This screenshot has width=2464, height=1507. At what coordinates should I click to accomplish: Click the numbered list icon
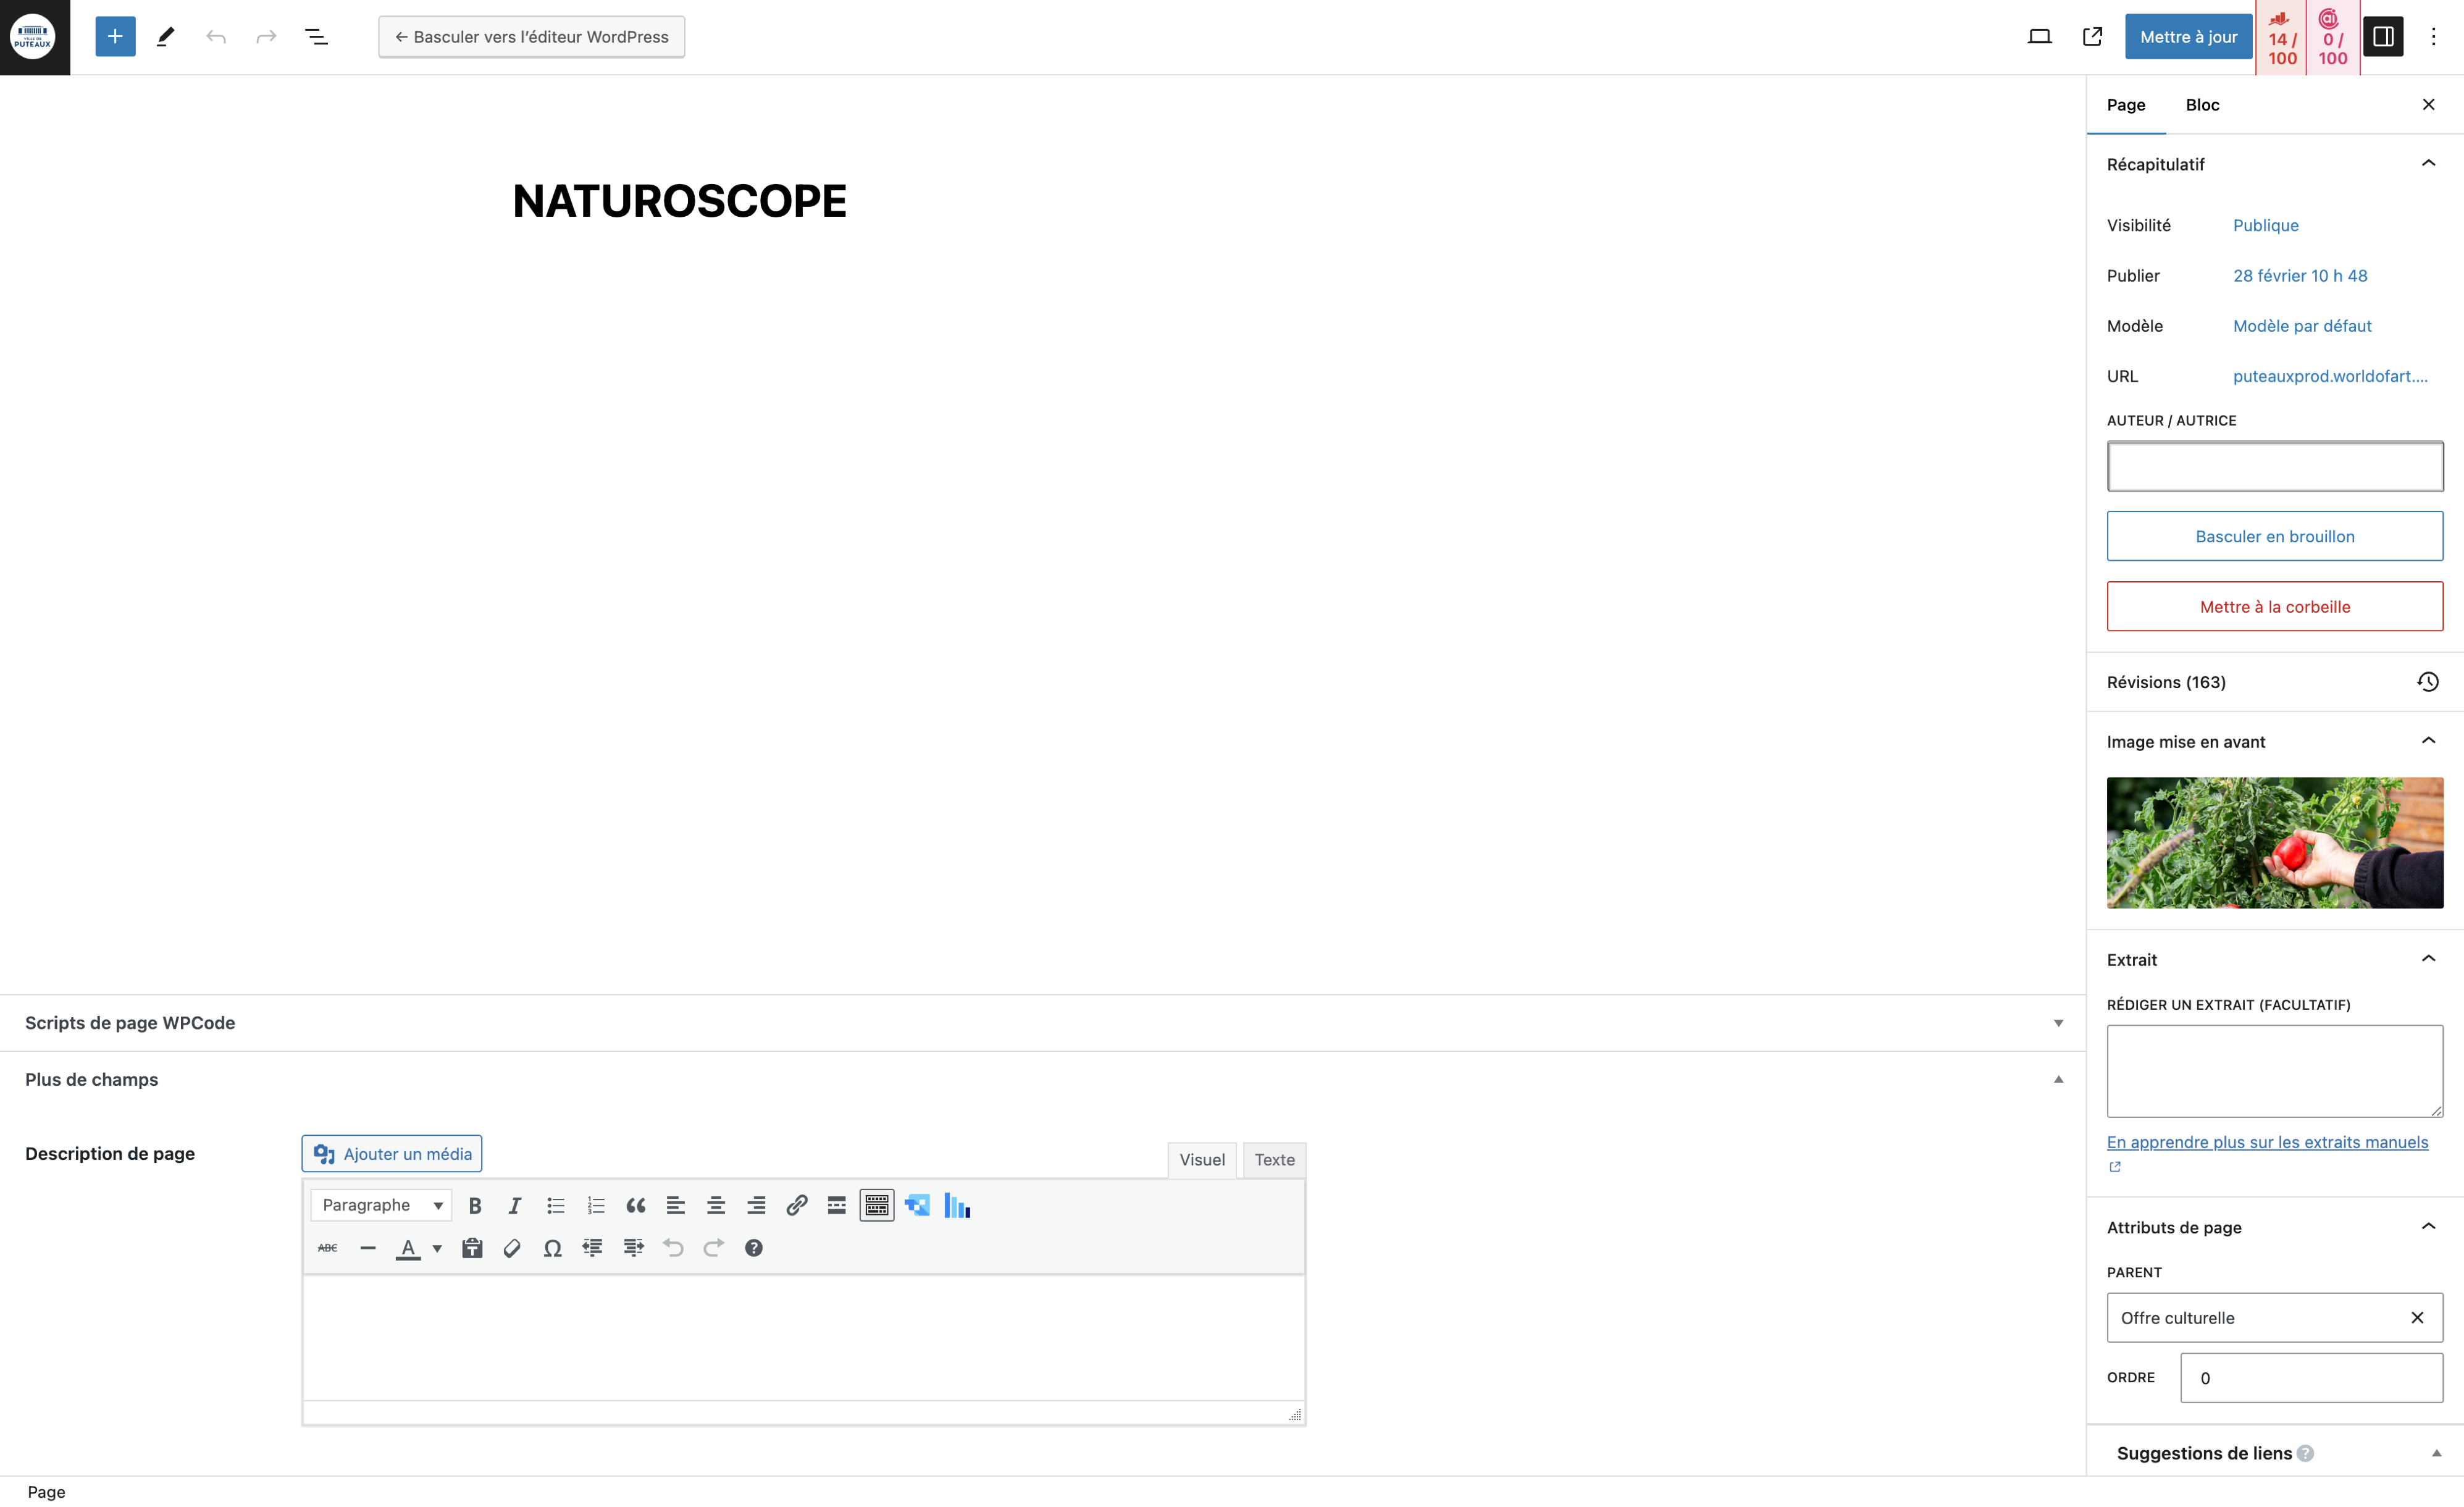point(596,1206)
